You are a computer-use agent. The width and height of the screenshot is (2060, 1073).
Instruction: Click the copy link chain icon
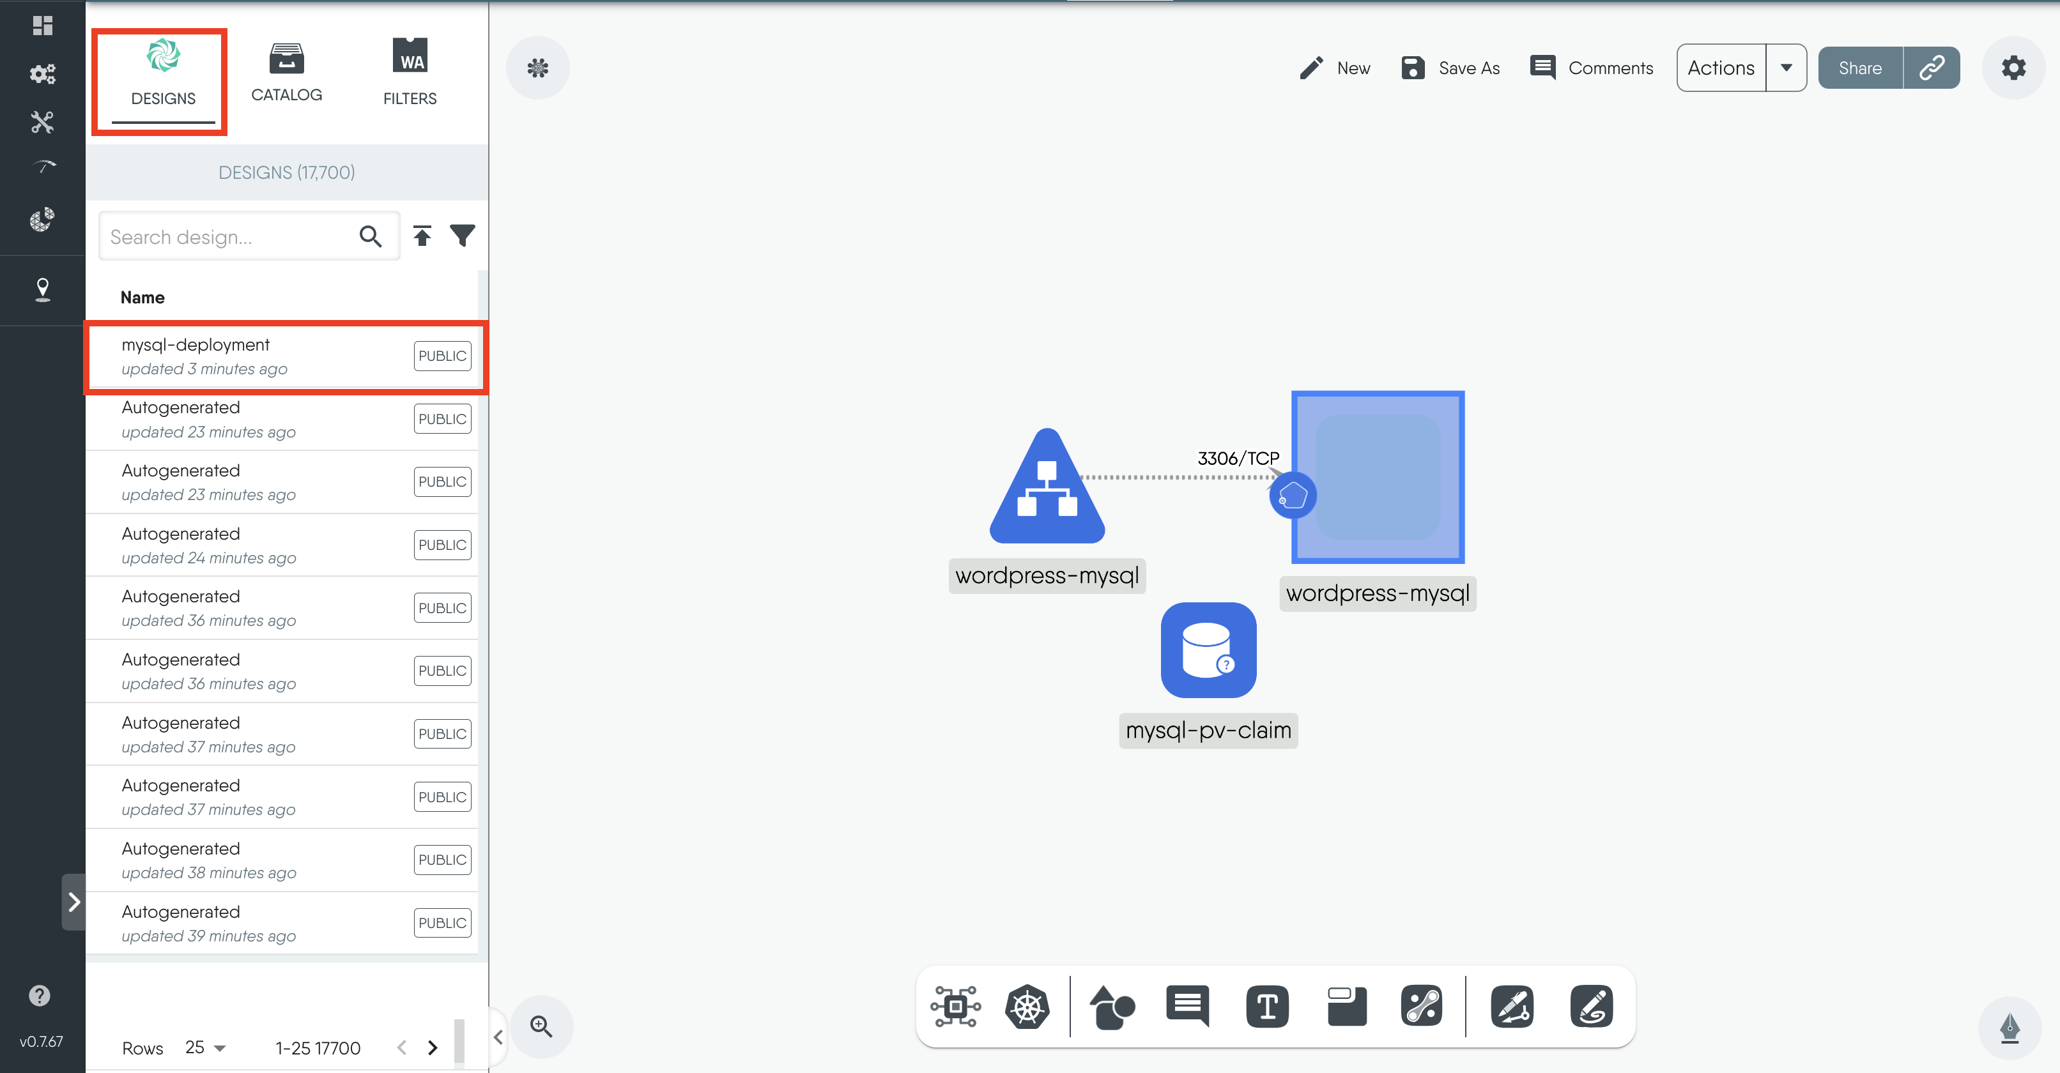coord(1931,68)
